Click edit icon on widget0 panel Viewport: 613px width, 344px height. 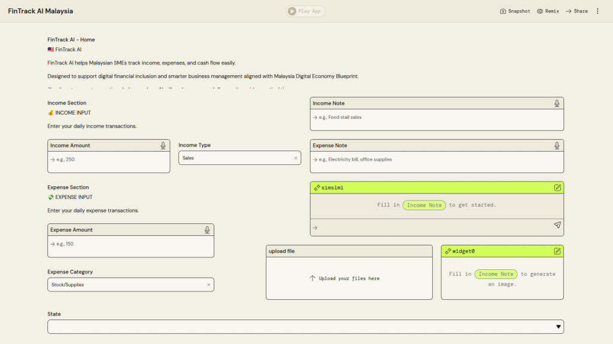tap(557, 251)
